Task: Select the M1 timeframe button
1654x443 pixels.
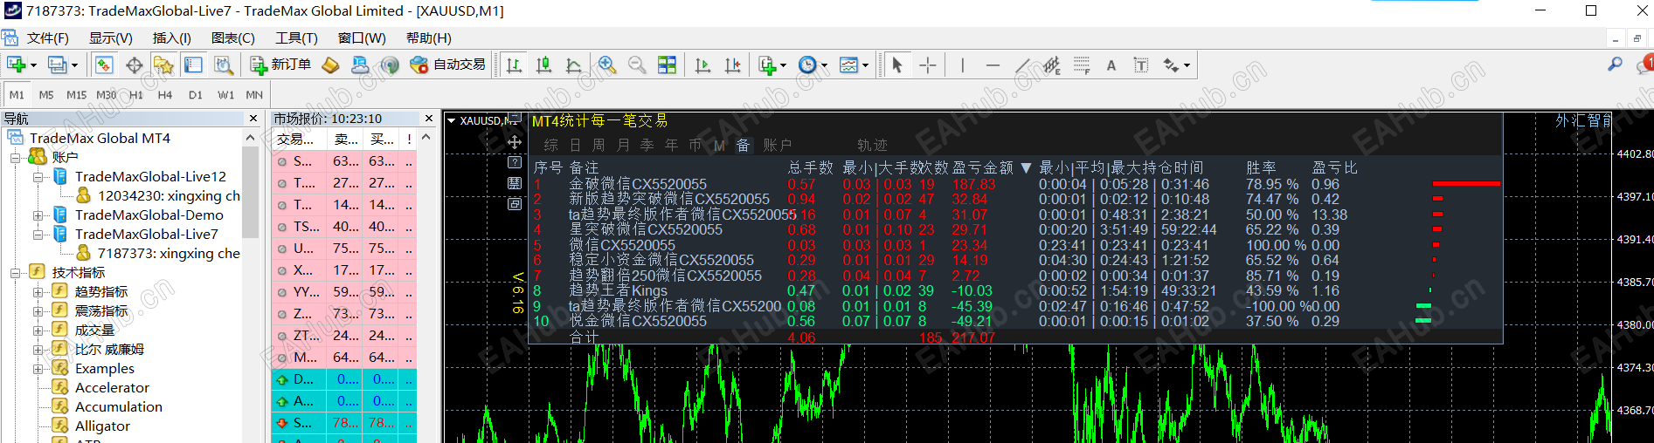Action: coord(17,95)
